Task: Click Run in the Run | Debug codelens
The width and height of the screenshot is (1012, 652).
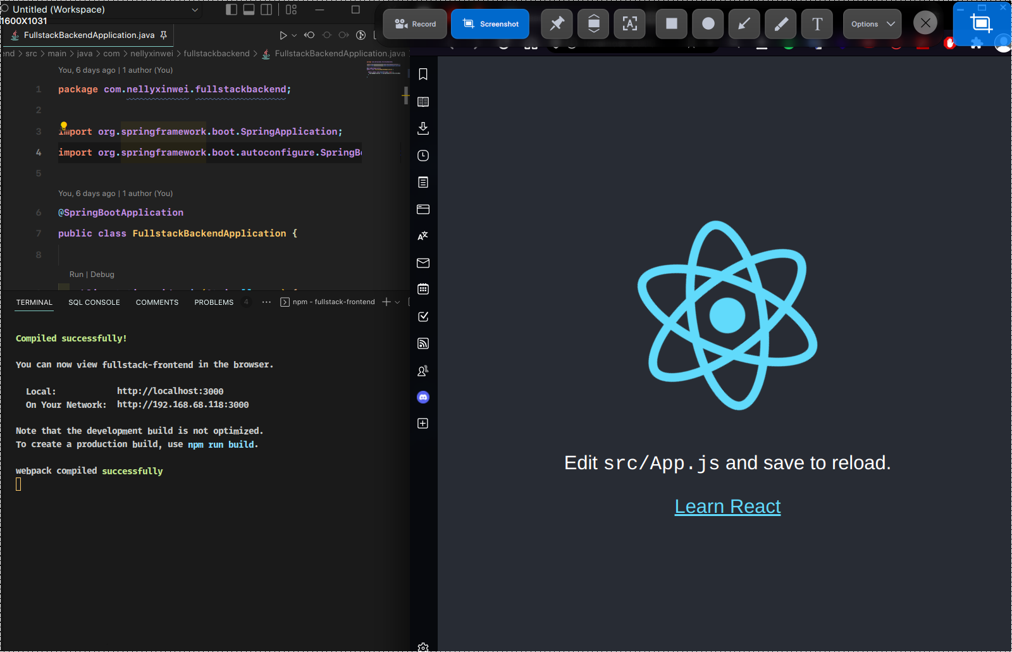Action: [x=76, y=274]
